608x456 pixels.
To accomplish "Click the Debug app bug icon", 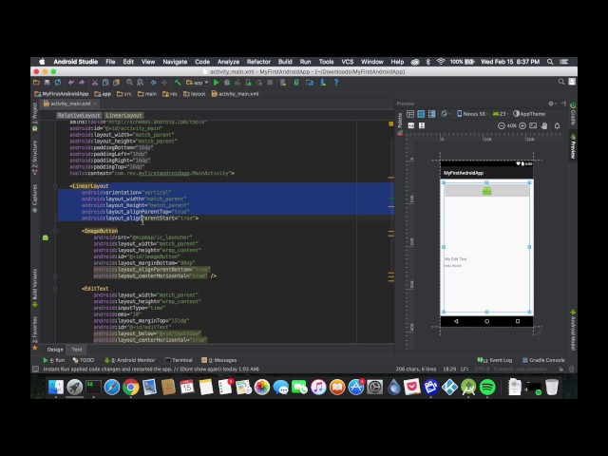I will (227, 83).
